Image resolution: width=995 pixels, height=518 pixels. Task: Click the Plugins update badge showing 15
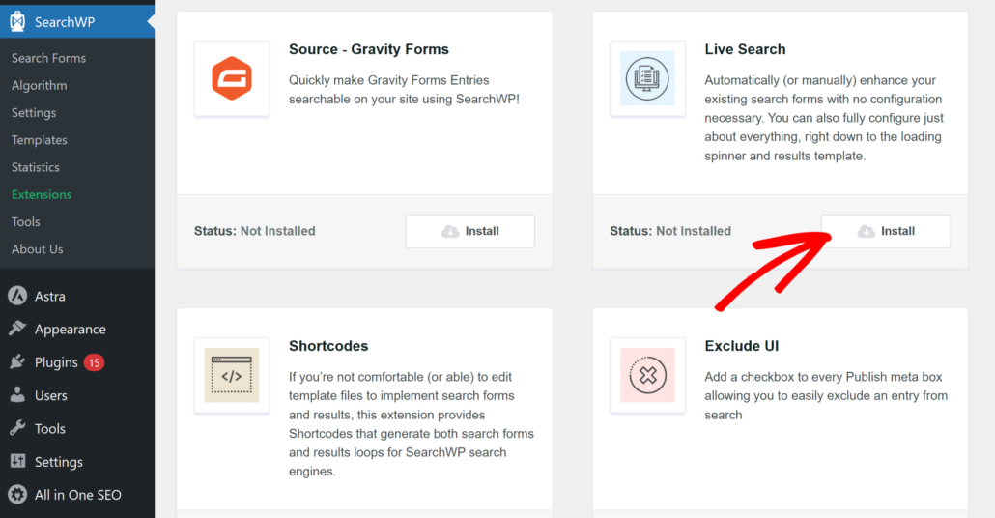point(94,362)
